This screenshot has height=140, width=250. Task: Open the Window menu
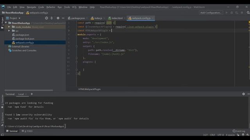83,7
